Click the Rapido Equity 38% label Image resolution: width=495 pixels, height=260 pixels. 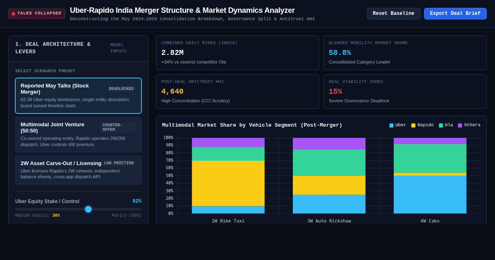click(x=38, y=215)
